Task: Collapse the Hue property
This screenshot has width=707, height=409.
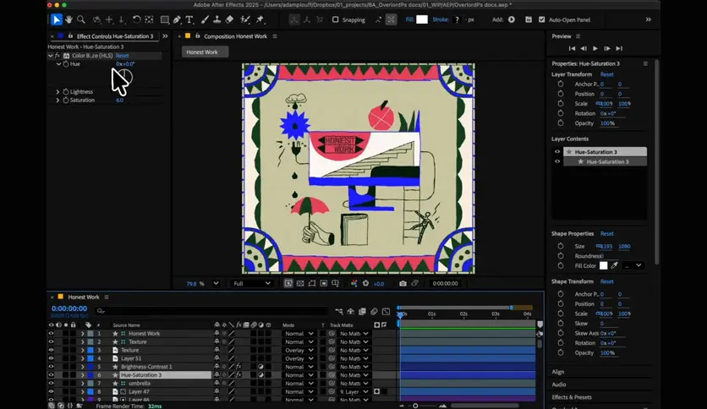Action: (x=58, y=64)
